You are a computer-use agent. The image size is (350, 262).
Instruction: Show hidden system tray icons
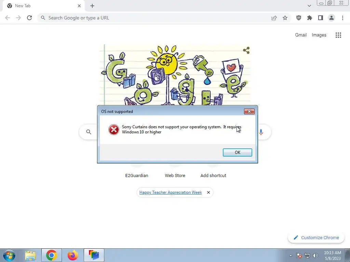291,256
